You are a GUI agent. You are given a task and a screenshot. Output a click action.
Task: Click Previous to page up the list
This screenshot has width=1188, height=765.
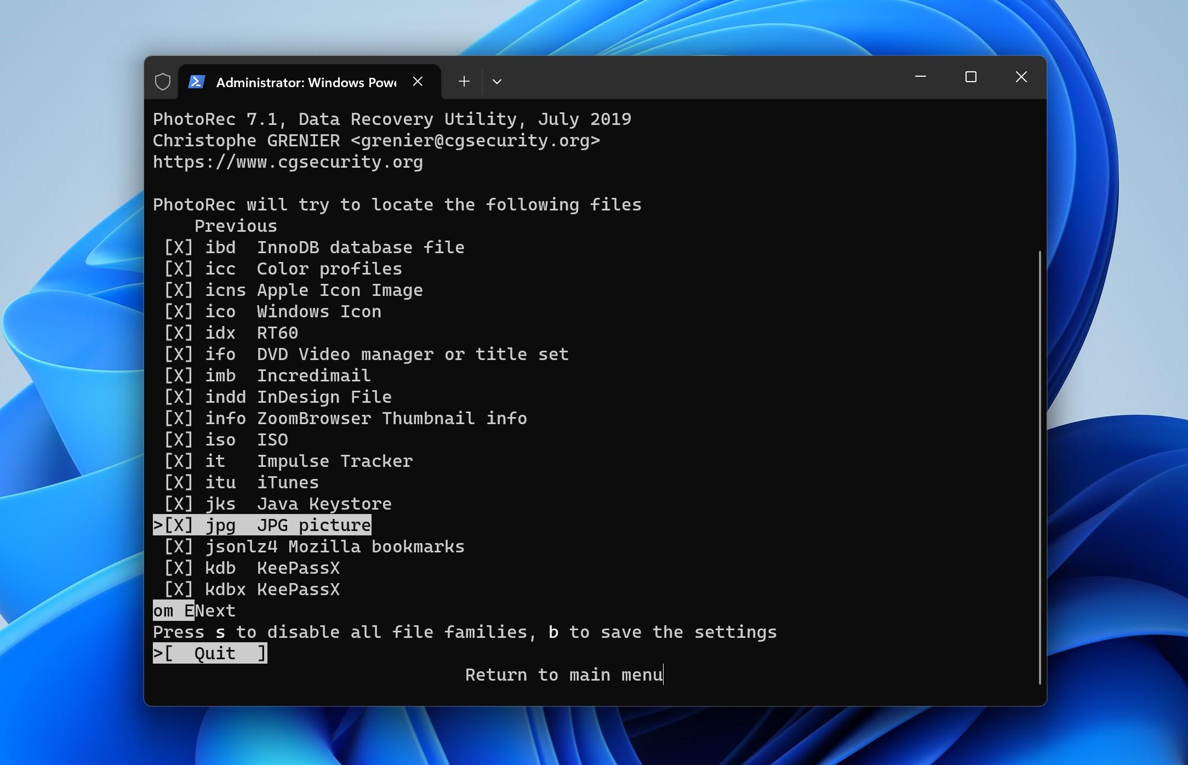tap(236, 226)
